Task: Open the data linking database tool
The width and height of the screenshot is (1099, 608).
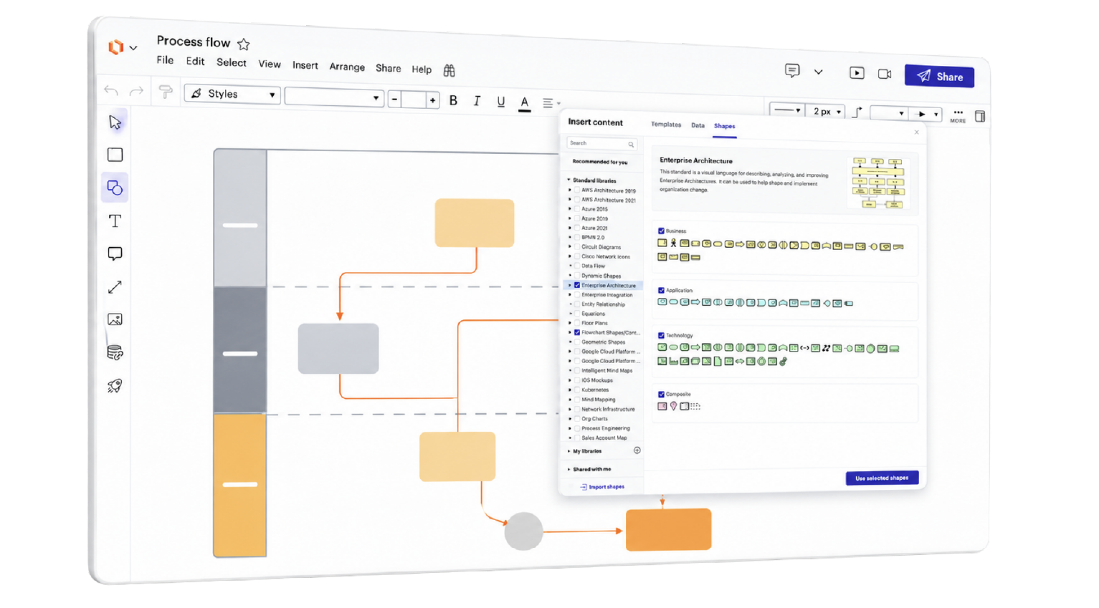Action: 115,352
